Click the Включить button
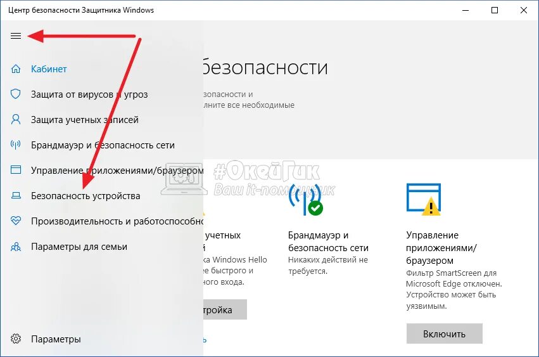The width and height of the screenshot is (539, 357). coord(445,334)
